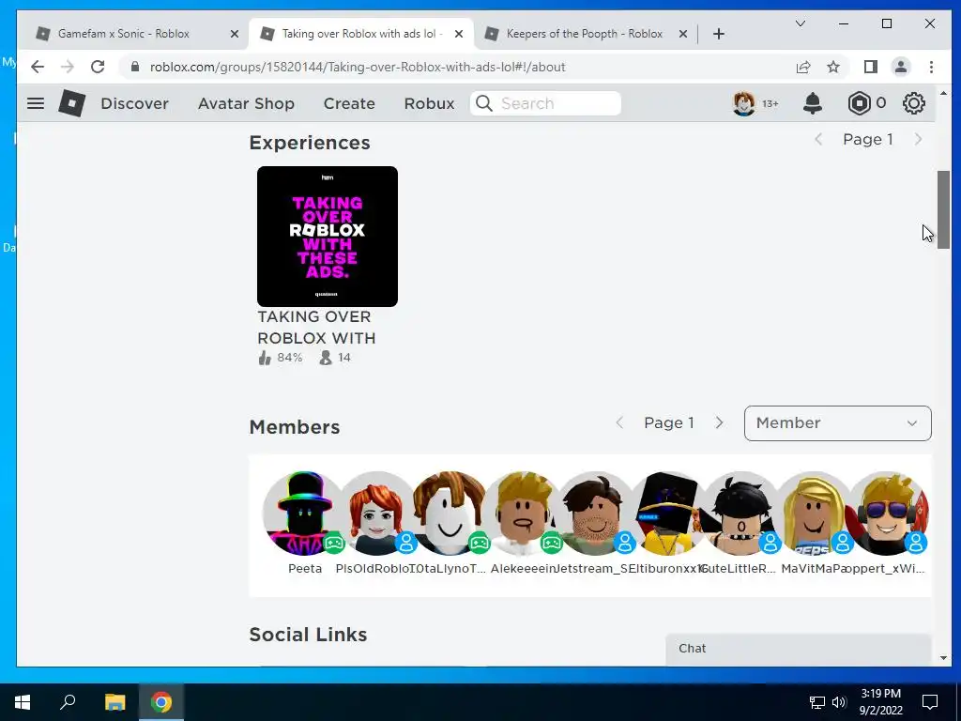Open the Chrome three-dot menu
The height and width of the screenshot is (721, 961).
pos(932,67)
